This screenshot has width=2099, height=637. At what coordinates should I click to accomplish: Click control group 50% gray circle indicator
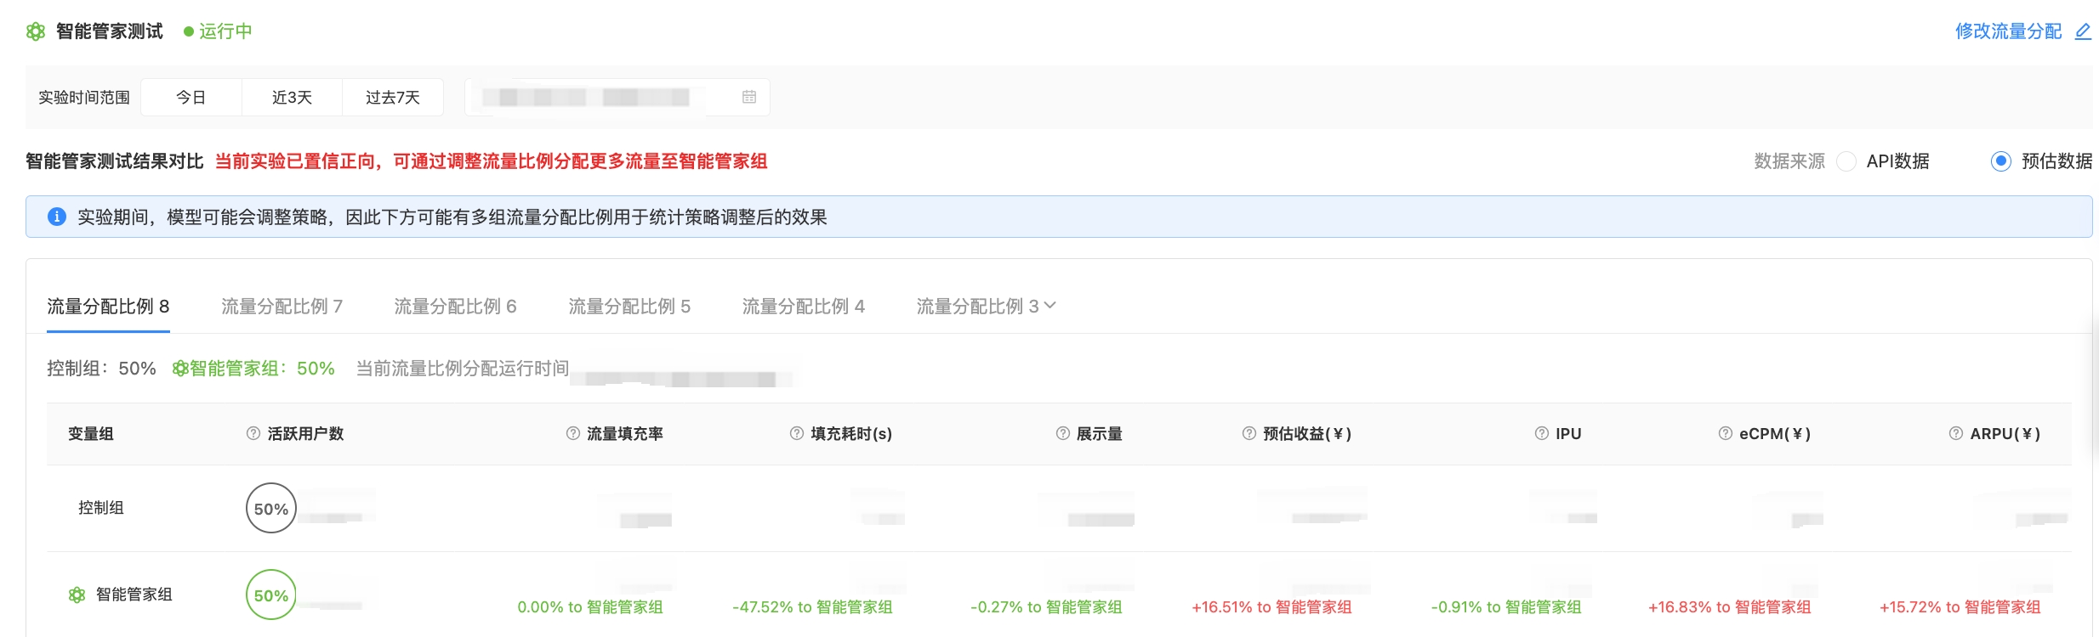(x=271, y=508)
